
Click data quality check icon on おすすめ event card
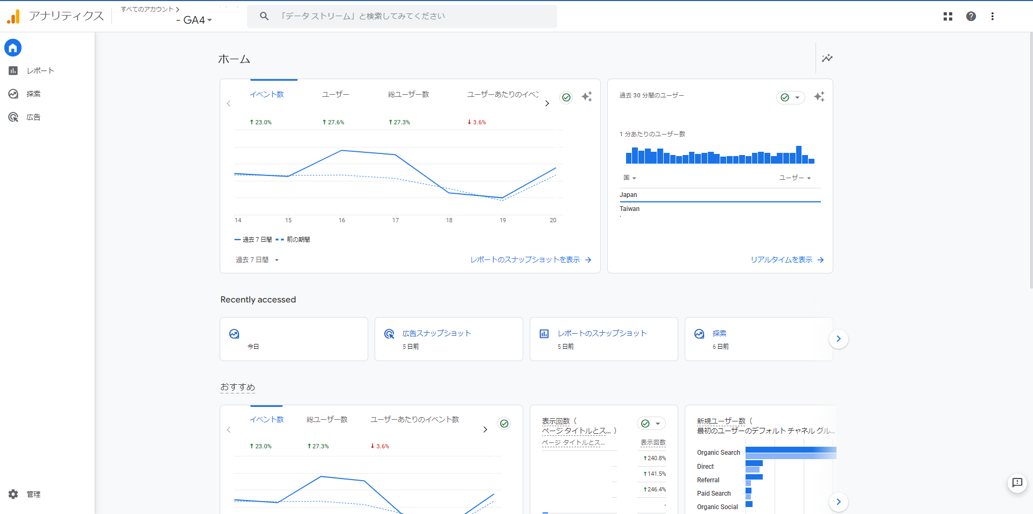click(504, 424)
